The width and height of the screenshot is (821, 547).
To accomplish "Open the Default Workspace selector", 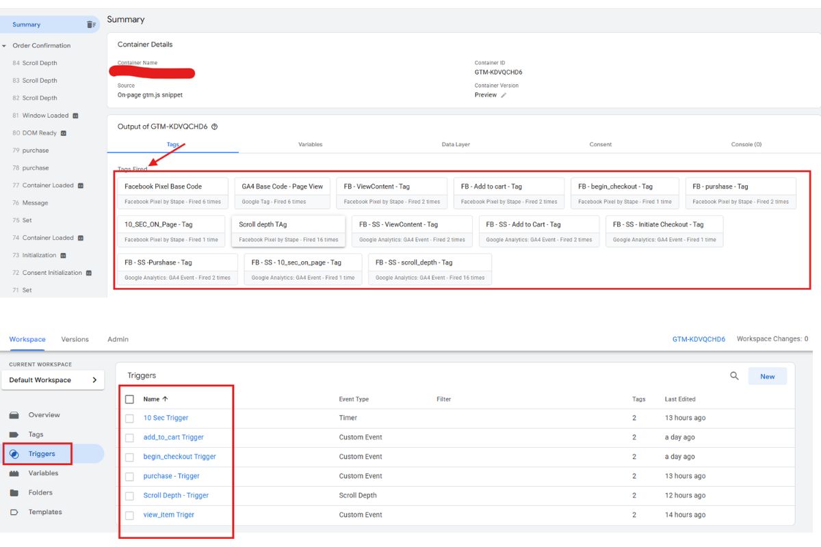I will coord(53,380).
